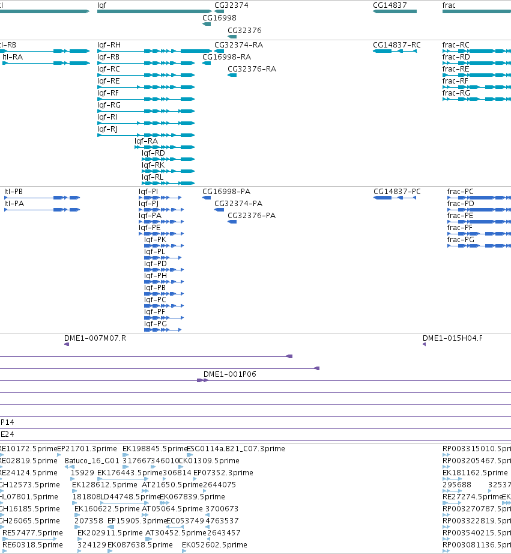Select EST EK181162.5prime label
The image size is (511, 554).
pyautogui.click(x=475, y=473)
